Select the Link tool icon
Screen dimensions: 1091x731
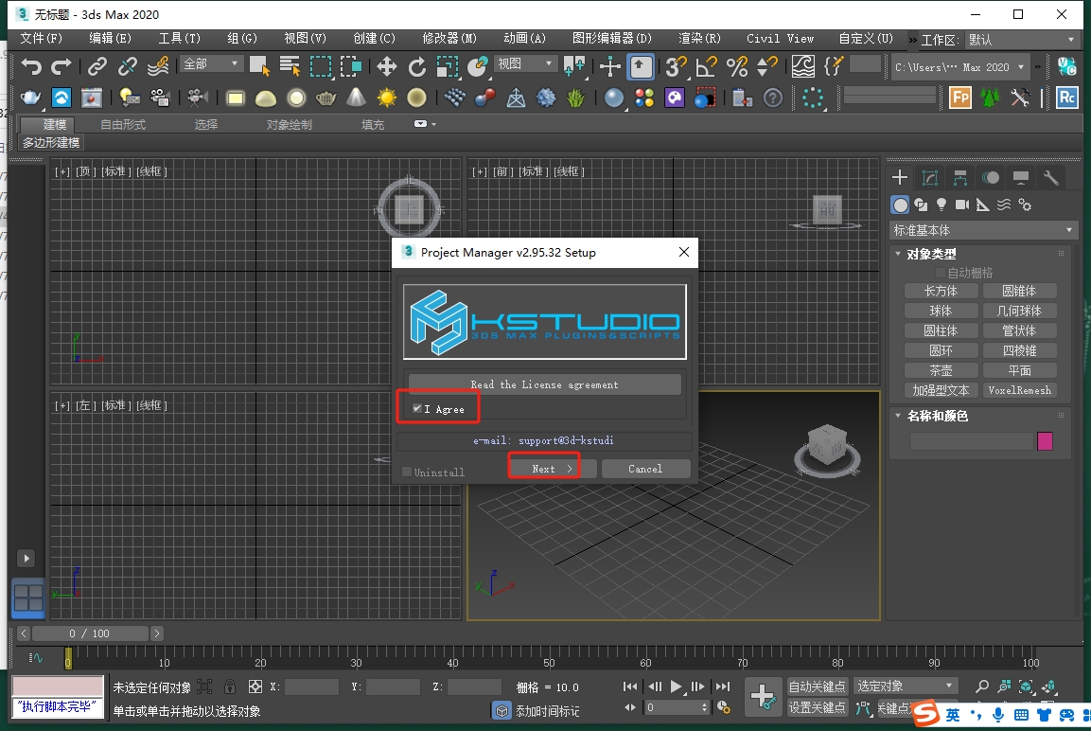tap(97, 67)
